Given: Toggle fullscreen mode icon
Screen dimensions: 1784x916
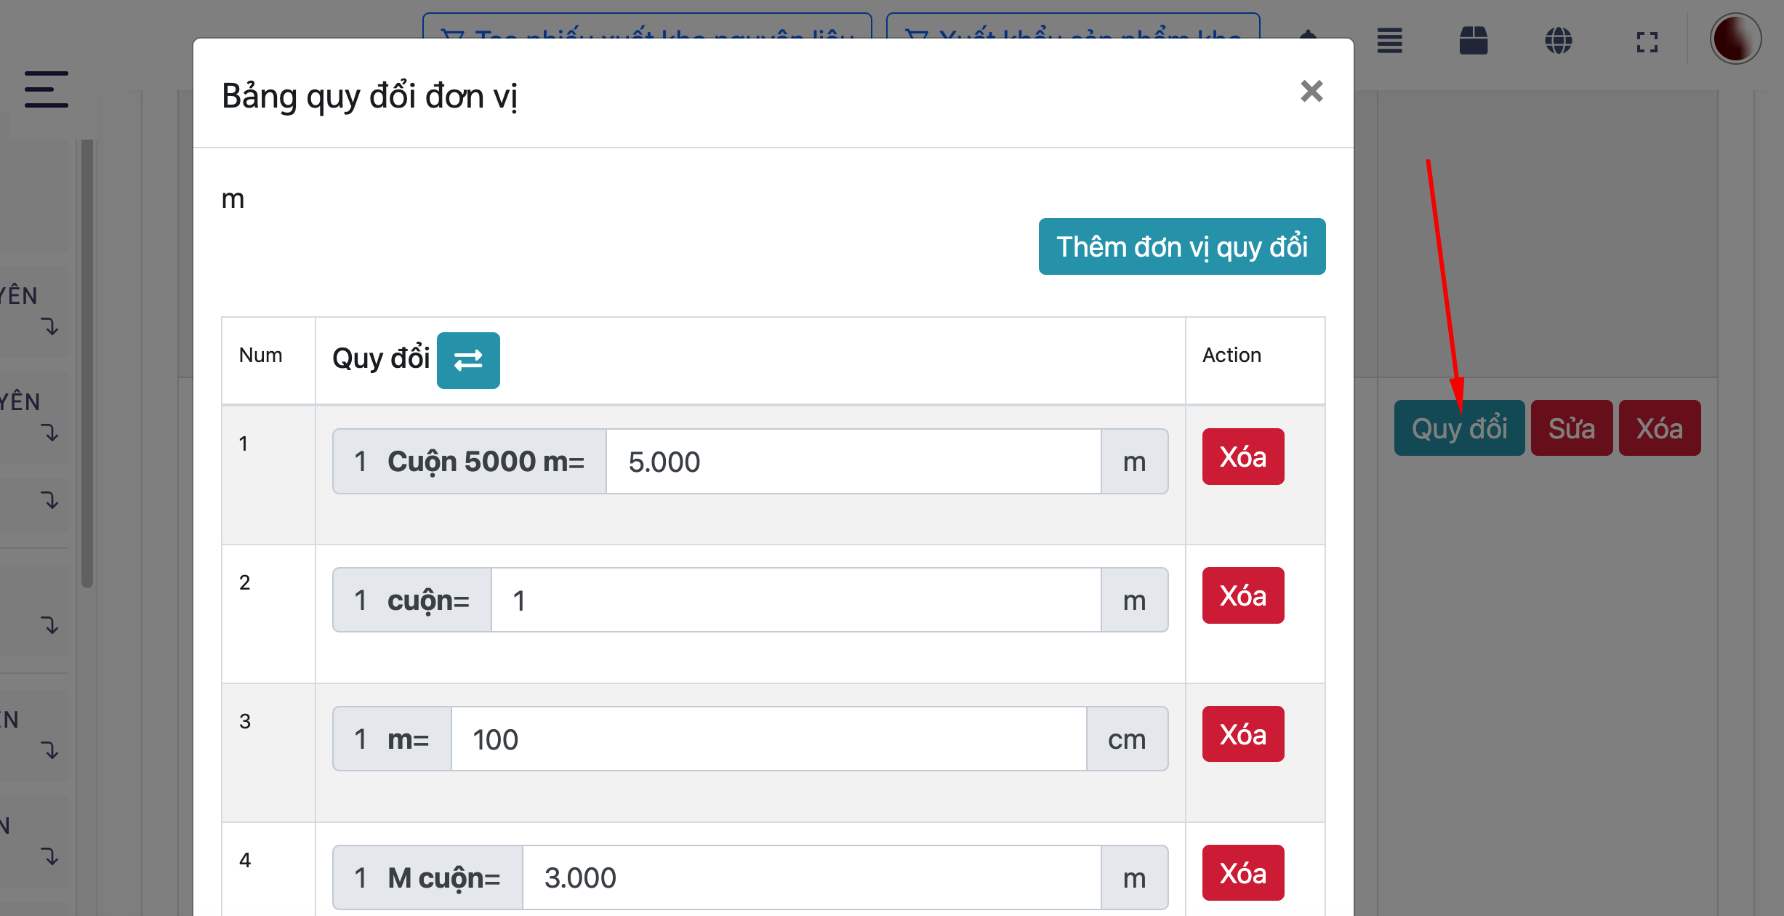Looking at the screenshot, I should coord(1647,42).
